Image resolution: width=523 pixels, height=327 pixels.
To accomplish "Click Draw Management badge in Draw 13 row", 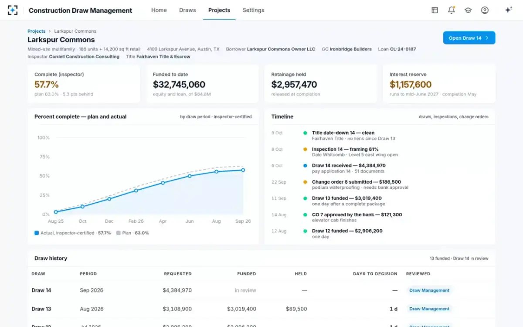I will [429, 309].
